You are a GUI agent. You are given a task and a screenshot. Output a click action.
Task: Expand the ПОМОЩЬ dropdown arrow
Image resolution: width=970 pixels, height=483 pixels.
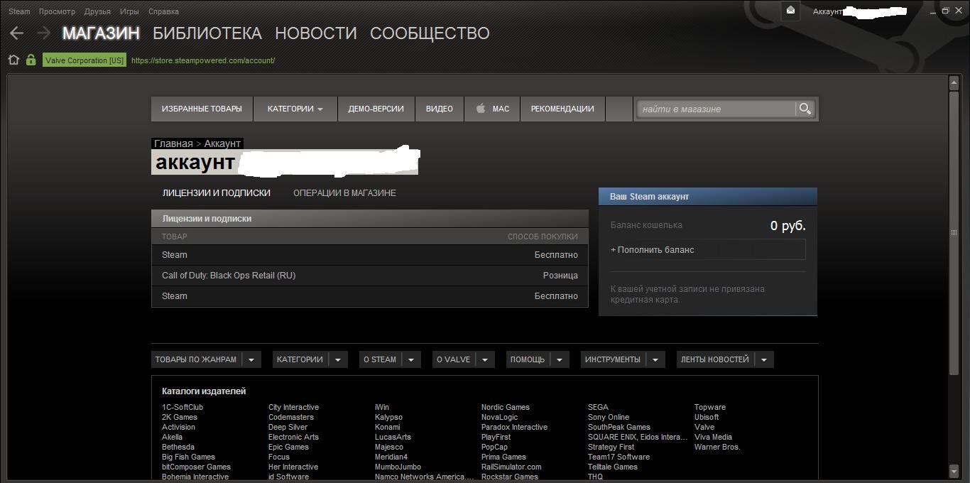560,359
